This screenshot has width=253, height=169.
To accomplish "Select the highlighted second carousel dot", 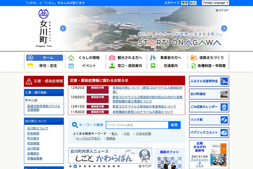I will [75, 166].
